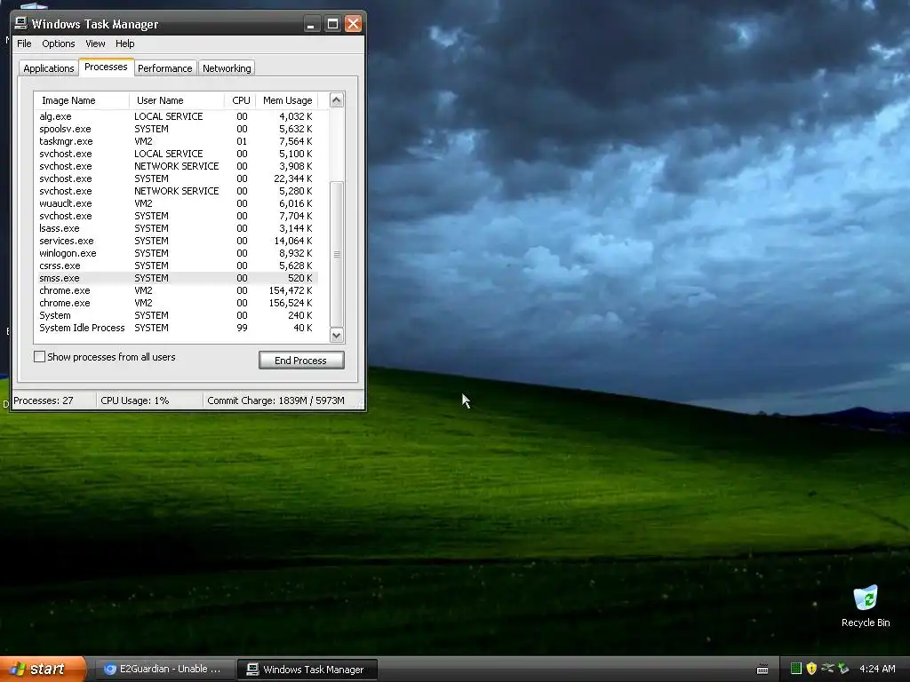Click the Windows Task Manager taskbar button
The image size is (910, 682).
(307, 670)
